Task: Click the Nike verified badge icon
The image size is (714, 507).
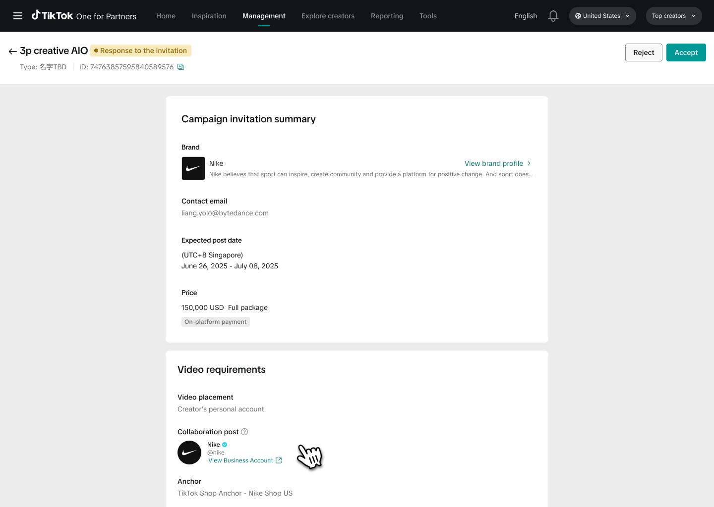Action: tap(225, 445)
